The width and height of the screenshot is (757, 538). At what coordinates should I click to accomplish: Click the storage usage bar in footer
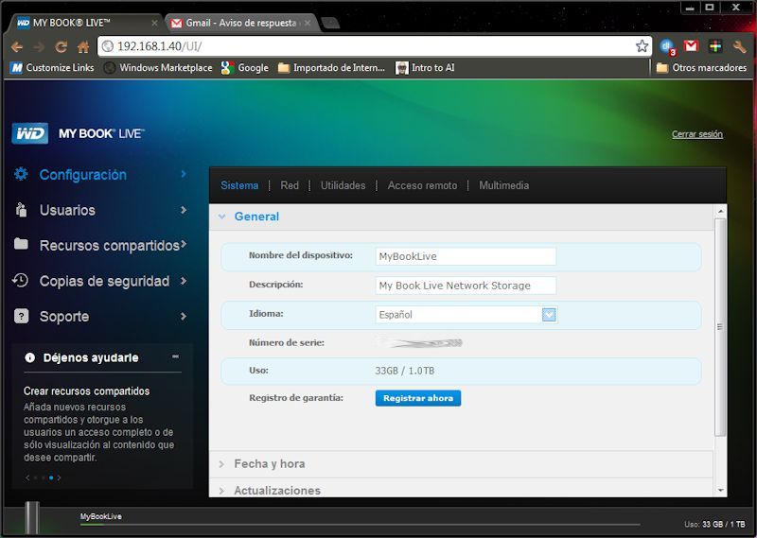361,525
